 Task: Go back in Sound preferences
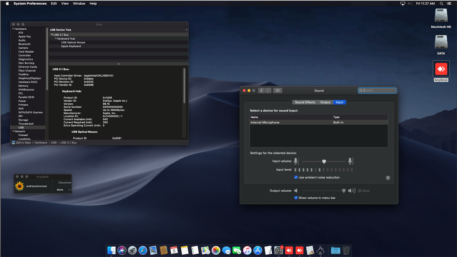pyautogui.click(x=262, y=91)
